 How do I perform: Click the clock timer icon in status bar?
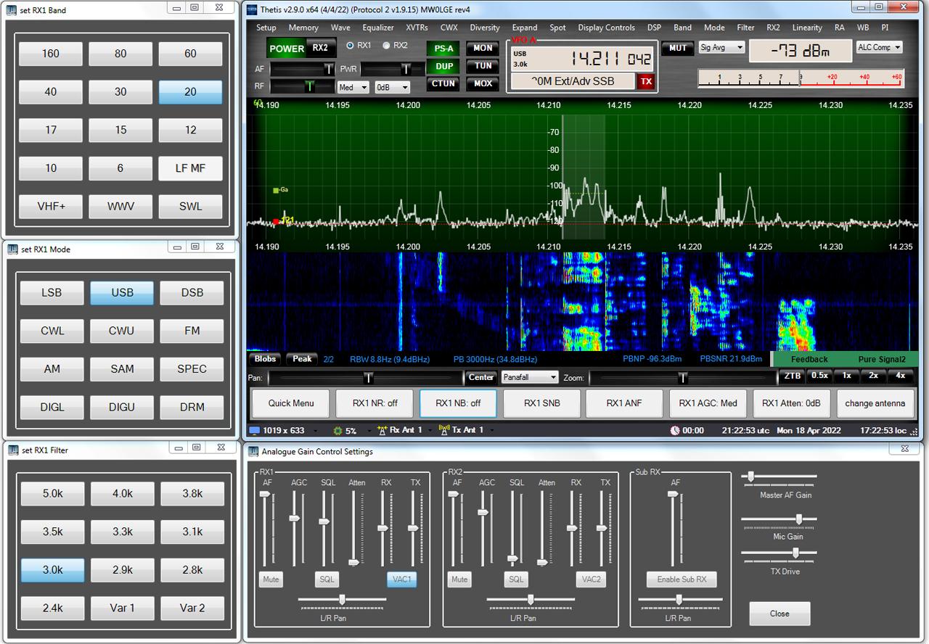675,431
